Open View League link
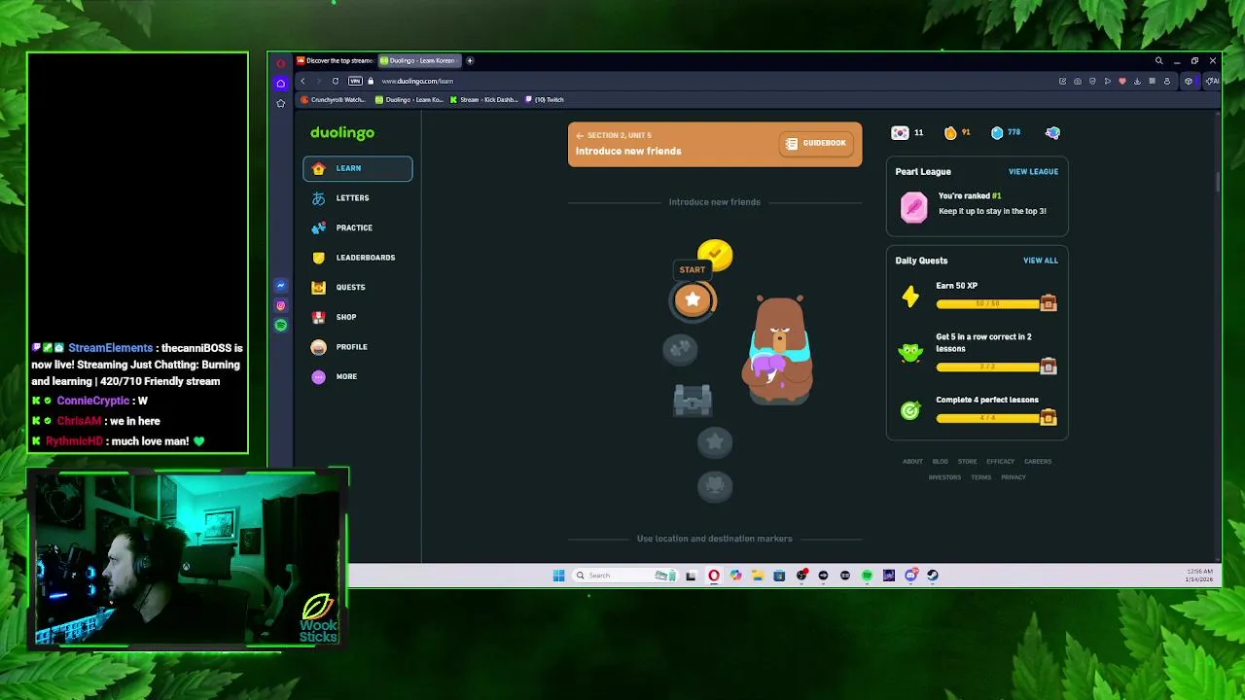This screenshot has width=1245, height=700. pyautogui.click(x=1033, y=171)
